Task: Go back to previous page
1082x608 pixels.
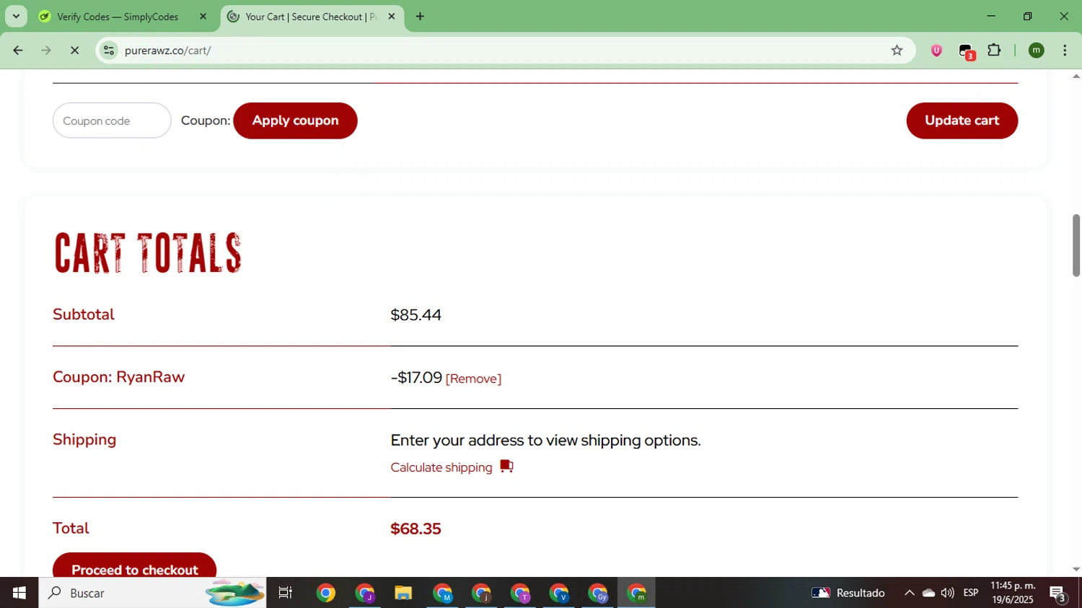Action: (x=18, y=50)
